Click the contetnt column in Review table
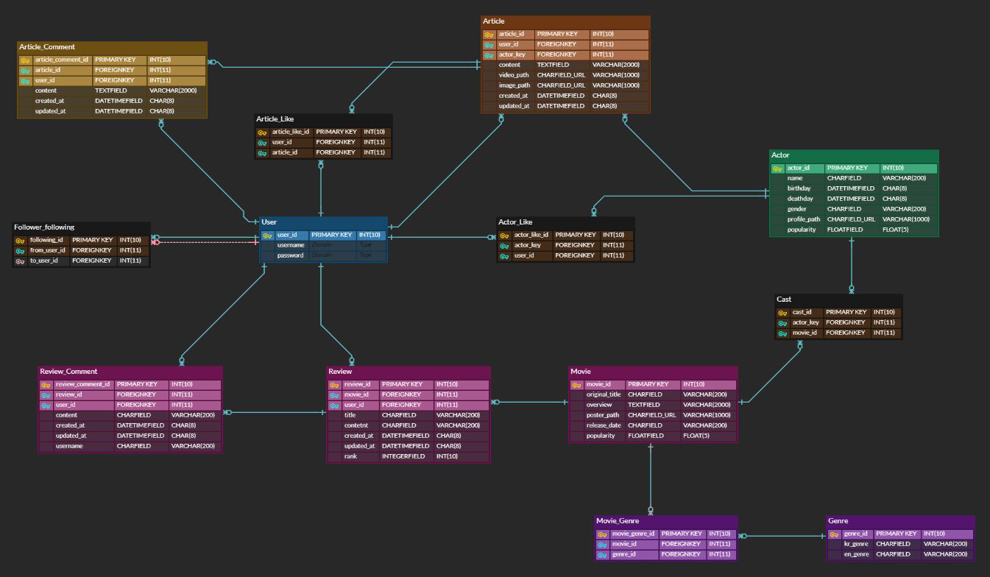 (356, 425)
